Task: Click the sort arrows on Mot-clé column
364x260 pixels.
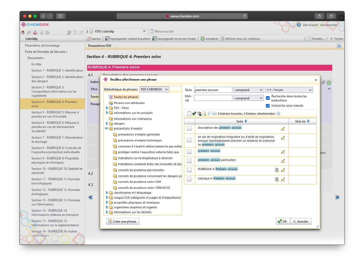Action: [308, 121]
